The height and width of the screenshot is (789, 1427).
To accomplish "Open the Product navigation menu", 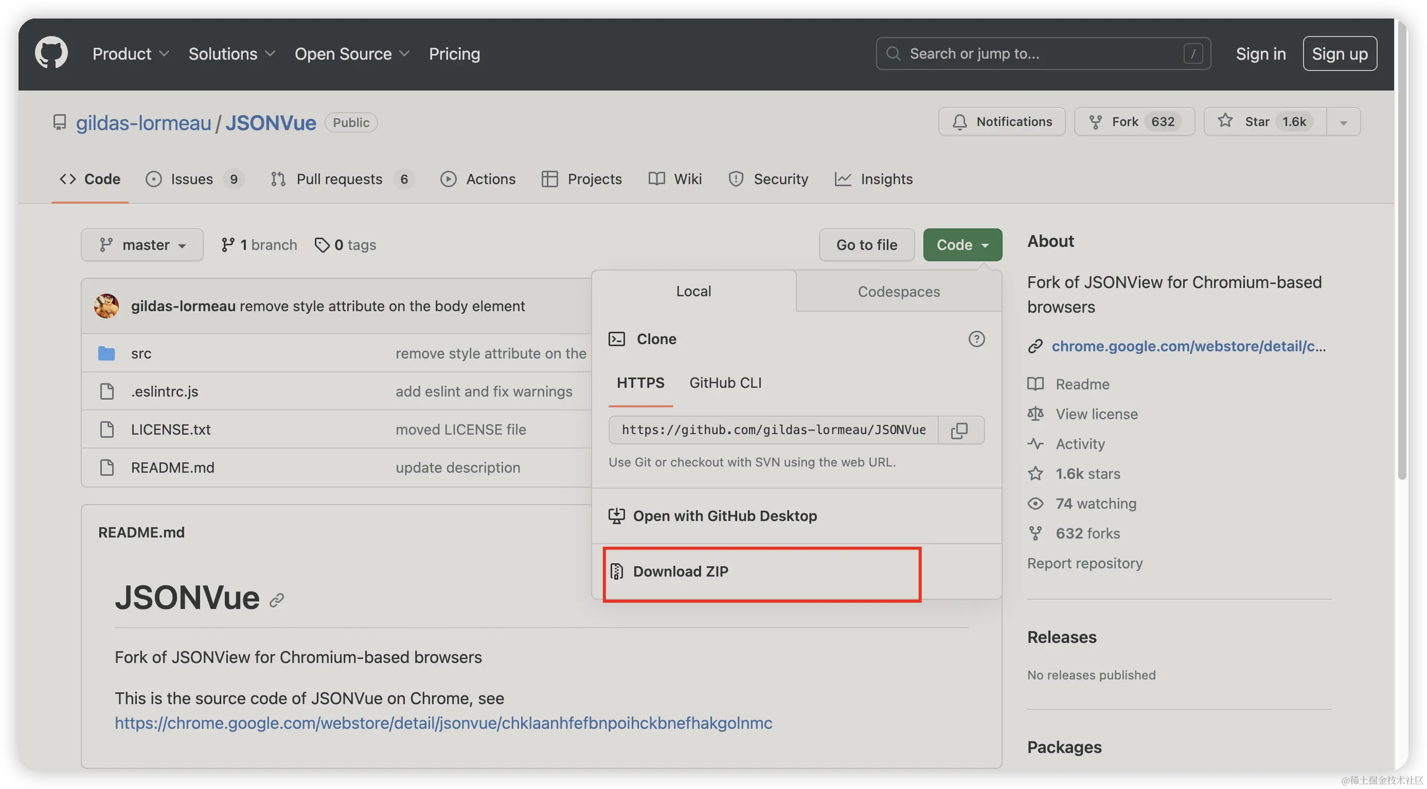I will coord(131,53).
